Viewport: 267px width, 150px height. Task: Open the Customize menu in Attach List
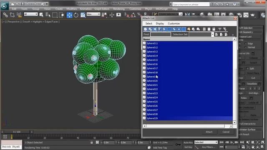click(174, 23)
